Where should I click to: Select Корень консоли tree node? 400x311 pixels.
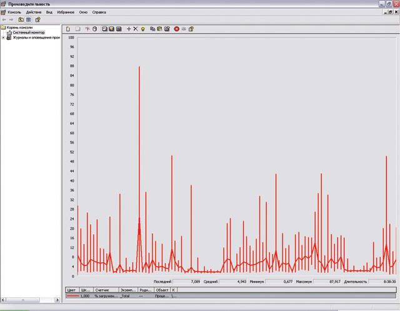click(x=19, y=27)
